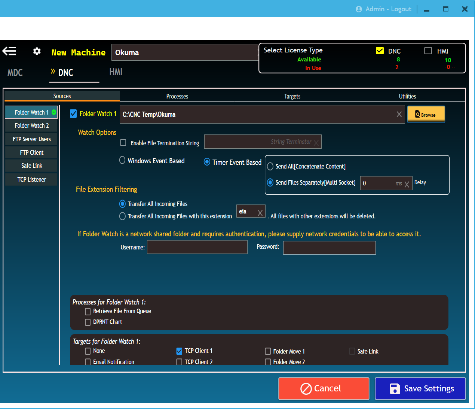
Task: Clear the eia extension field X icon
Action: coord(260,213)
